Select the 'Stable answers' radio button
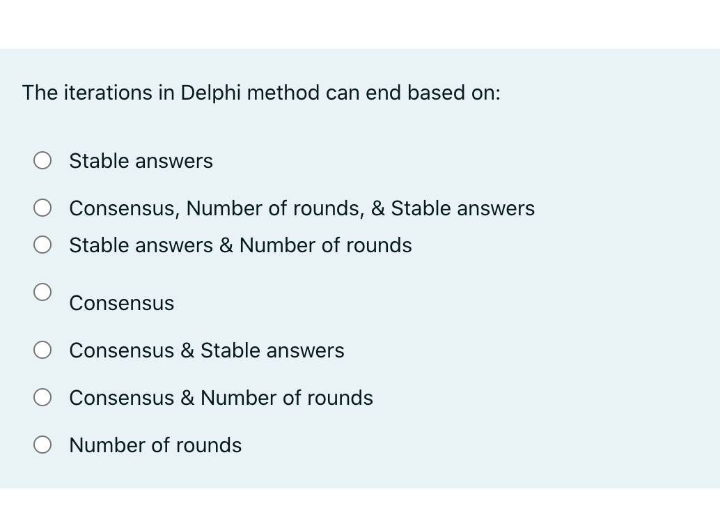Image resolution: width=720 pixels, height=524 pixels. 42,160
